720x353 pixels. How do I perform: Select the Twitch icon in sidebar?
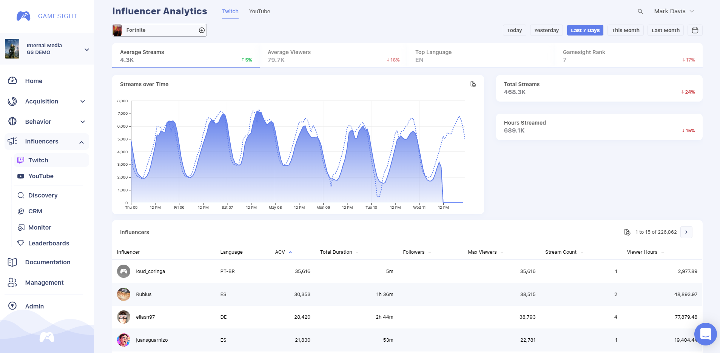[x=21, y=160]
